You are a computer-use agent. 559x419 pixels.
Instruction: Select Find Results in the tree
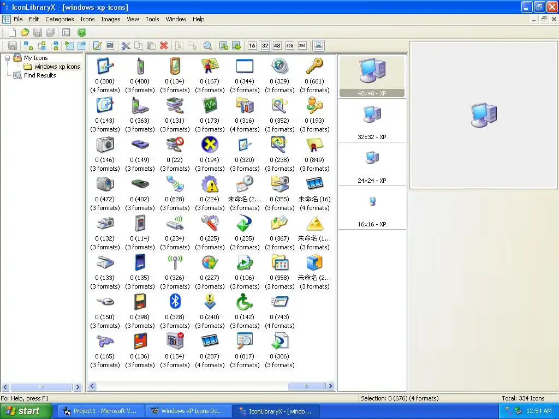(34, 75)
